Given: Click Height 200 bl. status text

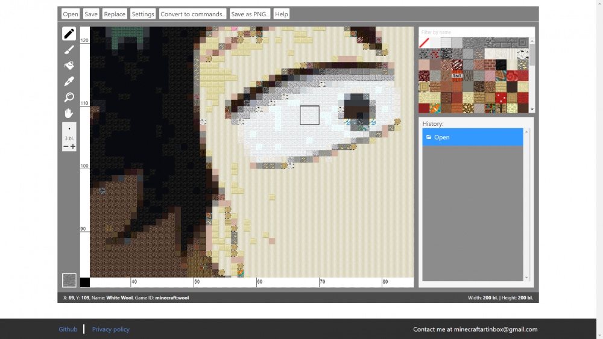Looking at the screenshot, I should pyautogui.click(x=517, y=298).
